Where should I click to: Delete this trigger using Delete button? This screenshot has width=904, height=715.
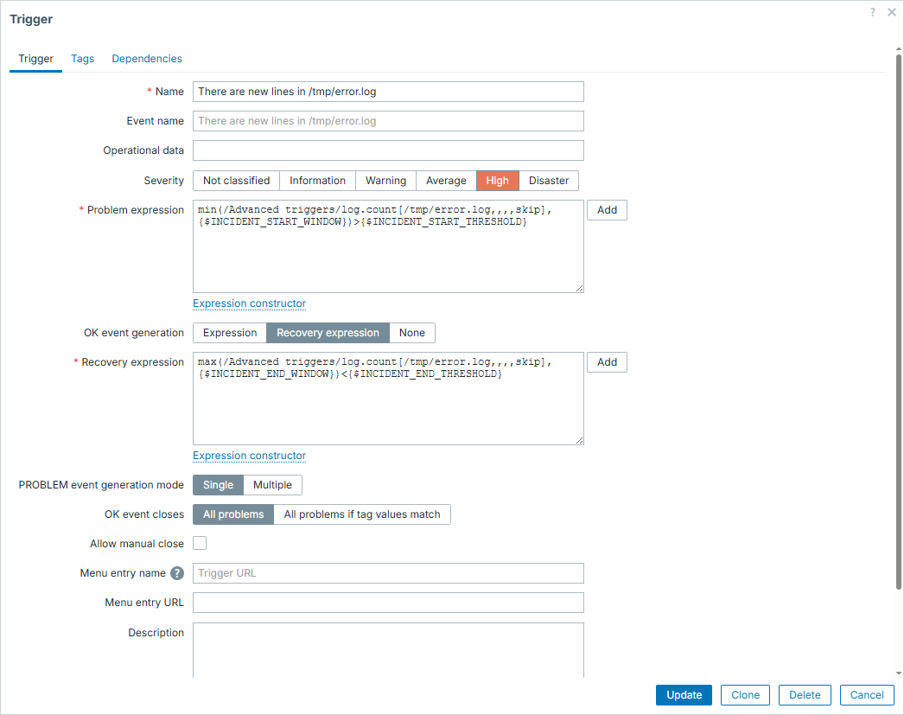click(805, 695)
